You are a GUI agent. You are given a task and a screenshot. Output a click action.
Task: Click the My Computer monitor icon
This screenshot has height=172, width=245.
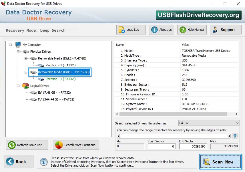[x=18, y=44]
